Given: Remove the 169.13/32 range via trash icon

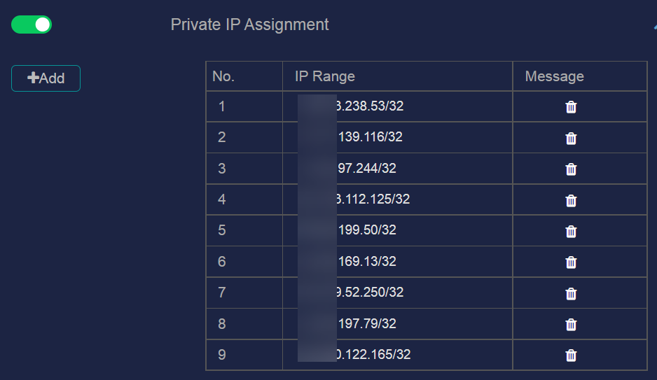Looking at the screenshot, I should pyautogui.click(x=571, y=262).
